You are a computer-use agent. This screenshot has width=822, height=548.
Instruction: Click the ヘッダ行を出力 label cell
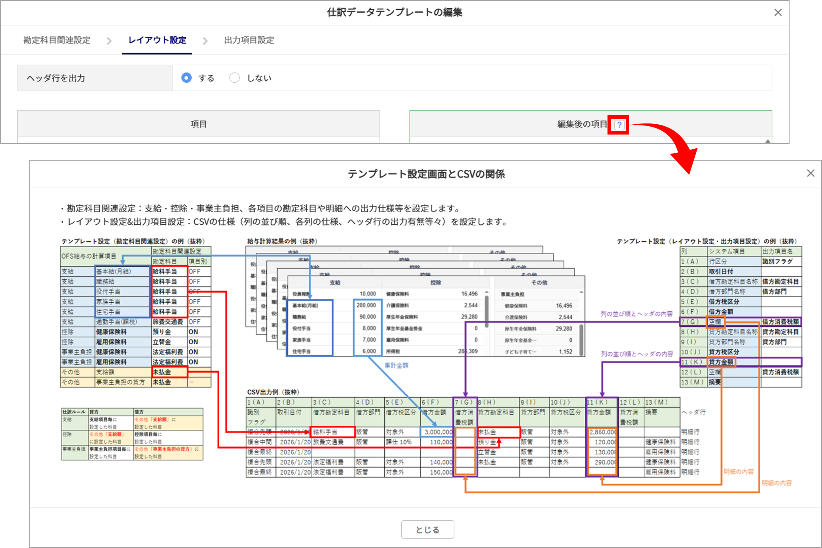point(95,78)
